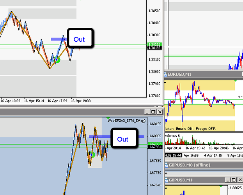The image size is (243, 195).
Task: Click the EURUSD,M1 window title icon
Action: click(x=165, y=74)
